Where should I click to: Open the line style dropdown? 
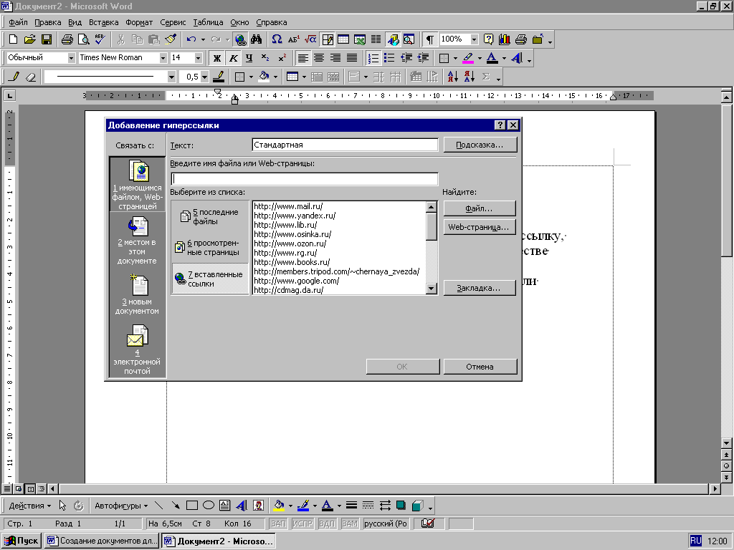click(x=171, y=77)
